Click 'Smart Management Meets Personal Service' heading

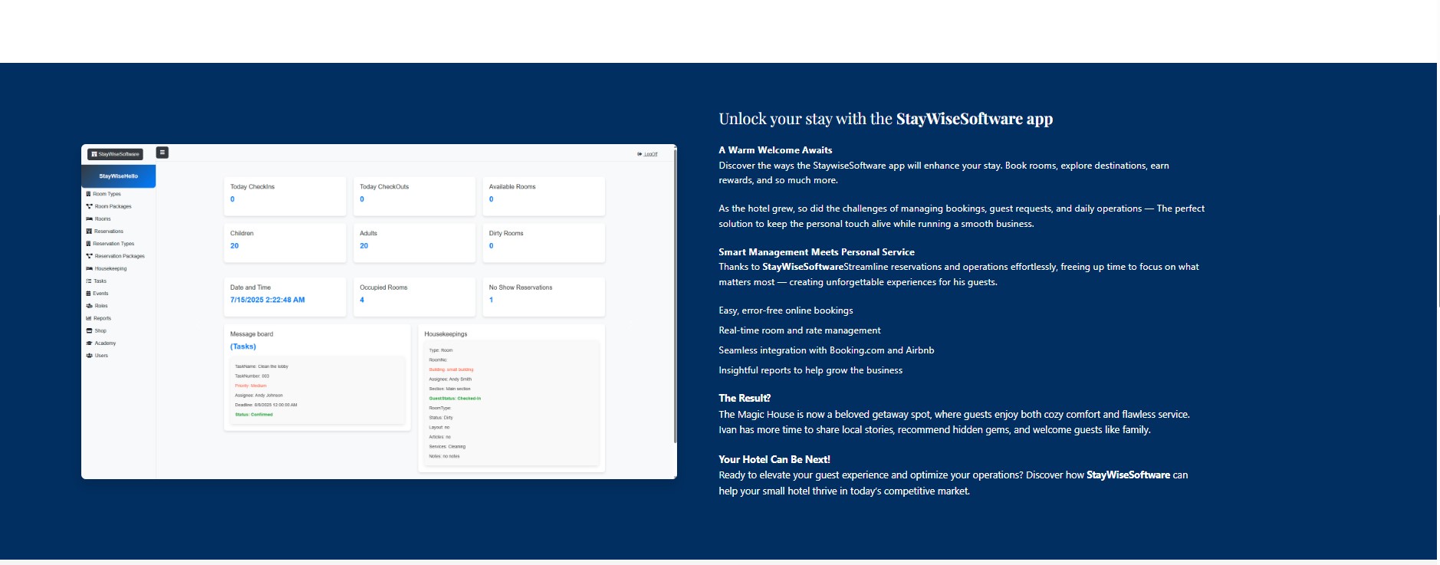(x=817, y=252)
